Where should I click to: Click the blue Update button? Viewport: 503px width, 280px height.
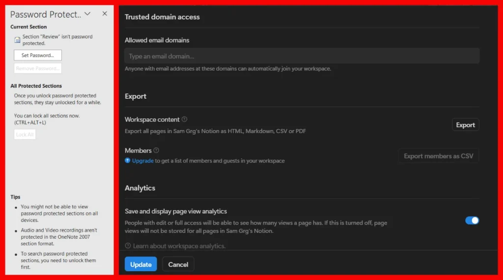[141, 264]
